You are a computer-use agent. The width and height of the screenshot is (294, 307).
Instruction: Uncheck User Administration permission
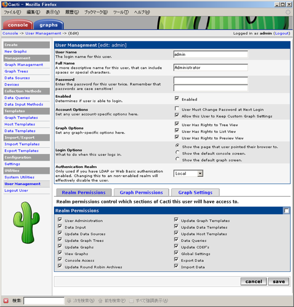point(60,220)
